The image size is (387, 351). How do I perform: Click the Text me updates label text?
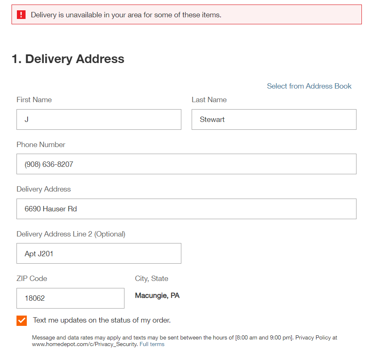[102, 320]
